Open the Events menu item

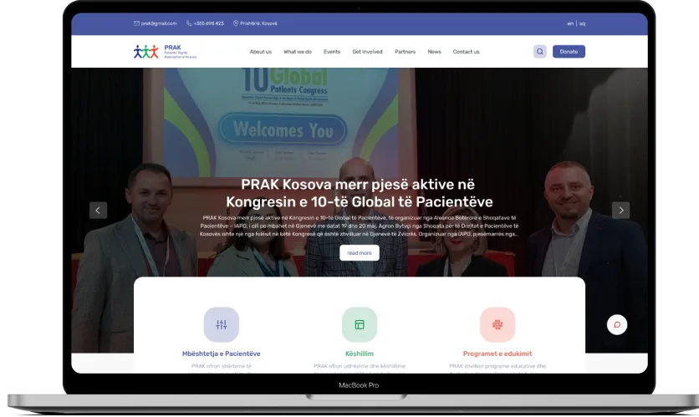332,52
